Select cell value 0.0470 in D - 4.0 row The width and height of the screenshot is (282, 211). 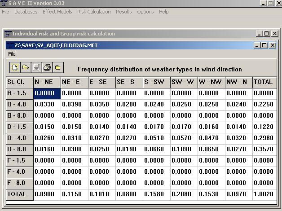coord(211,138)
